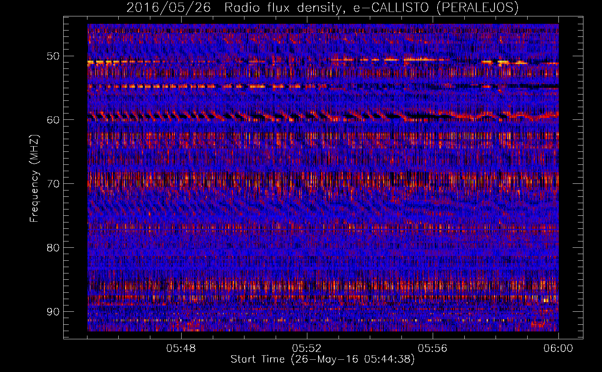Click the 50 frequency tick label
The height and width of the screenshot is (372, 602).
[x=53, y=56]
